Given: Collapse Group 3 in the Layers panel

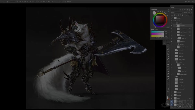Looking at the screenshot, I should point(176,23).
